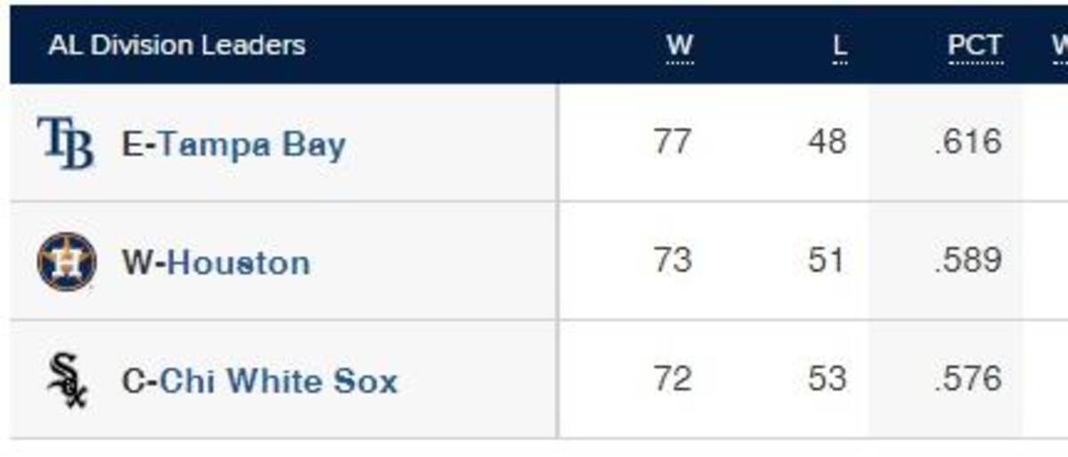The width and height of the screenshot is (1068, 457).
Task: Click Tampa Bay's 48 losses cell
Action: pos(827,142)
